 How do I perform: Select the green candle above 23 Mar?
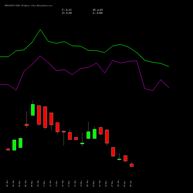[95, 134]
